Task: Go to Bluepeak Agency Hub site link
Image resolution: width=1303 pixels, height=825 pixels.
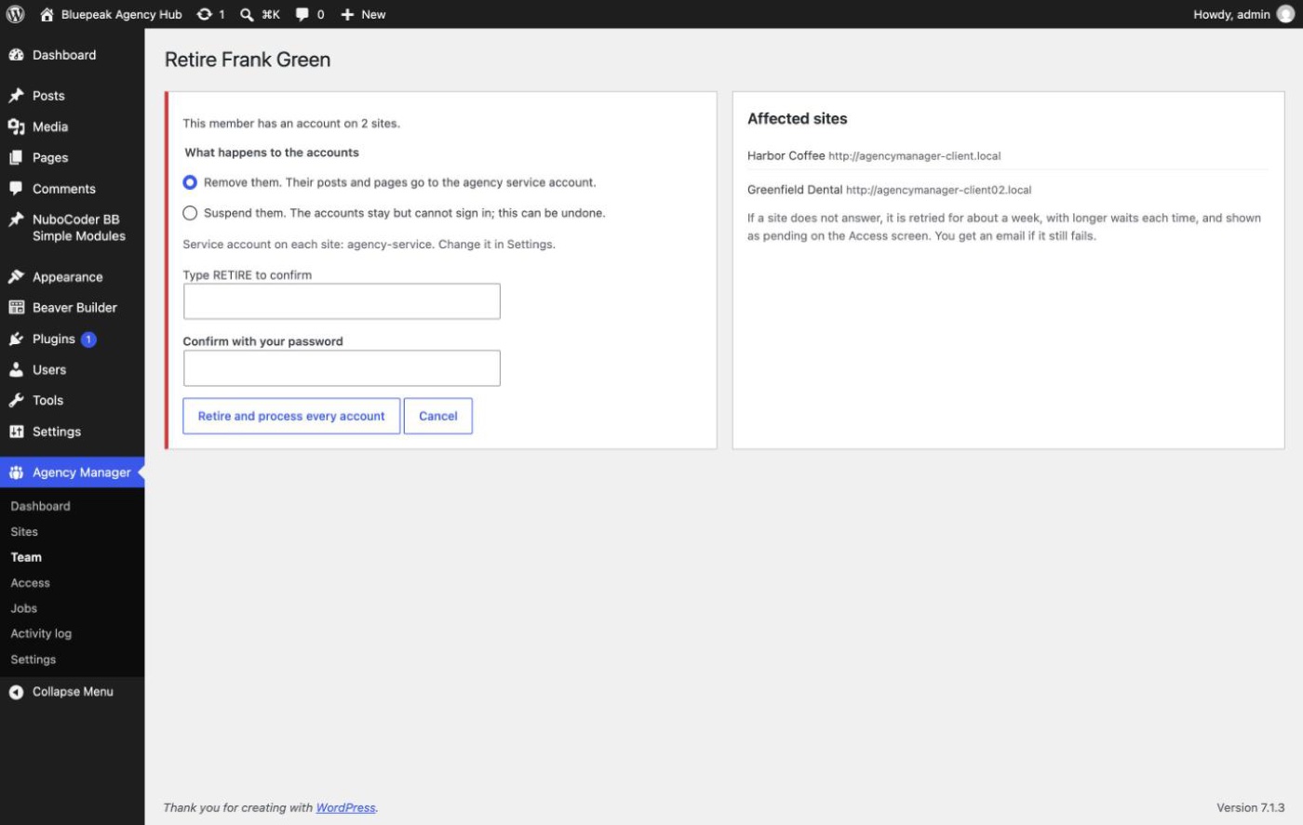Action: coord(112,14)
